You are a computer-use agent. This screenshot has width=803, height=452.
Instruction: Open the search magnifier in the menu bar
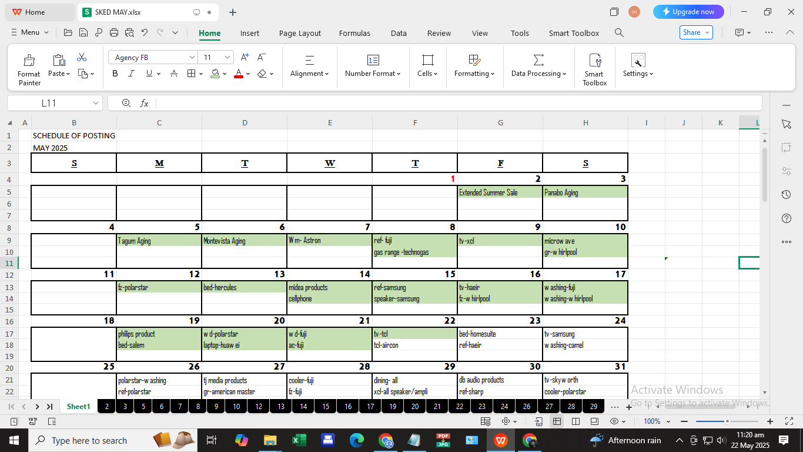pos(619,33)
